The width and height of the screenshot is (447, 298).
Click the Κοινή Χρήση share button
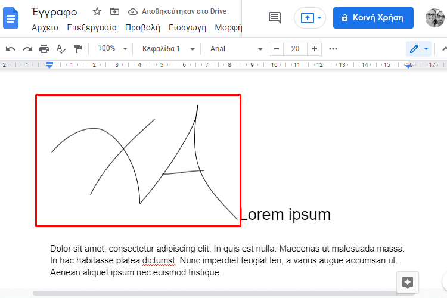pos(373,18)
